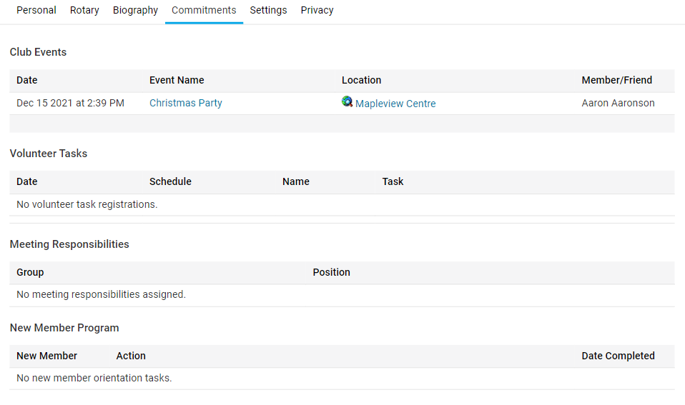Screen dimensions: 685x405
Task: Click the Group column header
Action: [x=30, y=273]
